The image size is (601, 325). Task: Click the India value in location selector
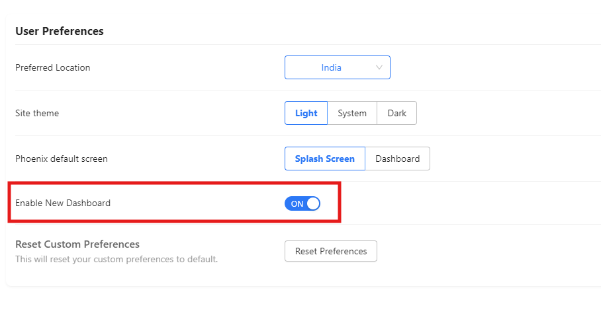pyautogui.click(x=331, y=67)
